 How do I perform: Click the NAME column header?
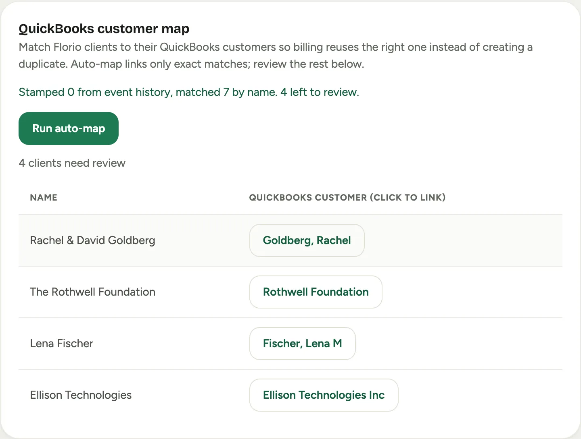(x=44, y=197)
